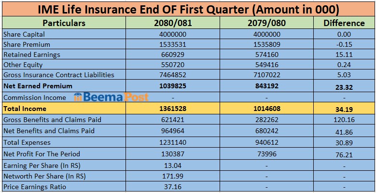Select Earning Per Share value 13.04
The width and height of the screenshot is (376, 193).
(172, 165)
